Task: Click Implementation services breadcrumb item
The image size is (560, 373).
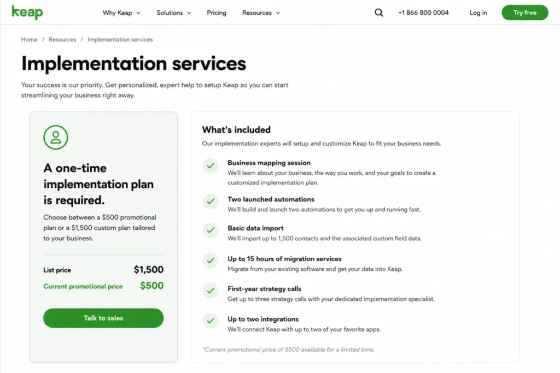Action: pyautogui.click(x=120, y=39)
